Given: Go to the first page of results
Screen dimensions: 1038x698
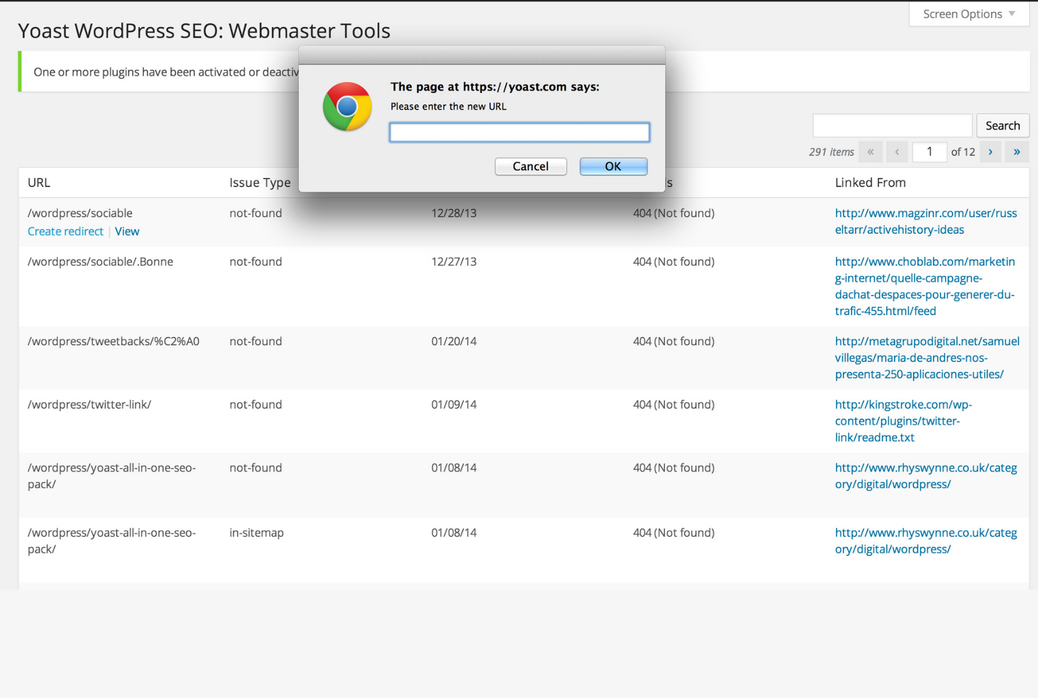Looking at the screenshot, I should click(x=871, y=152).
